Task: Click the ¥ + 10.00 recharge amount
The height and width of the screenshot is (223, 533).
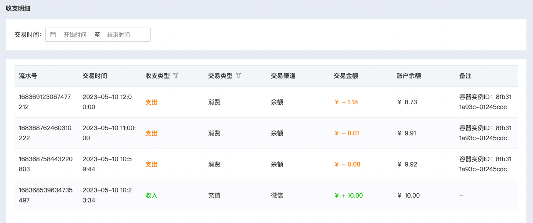Action: coord(349,195)
